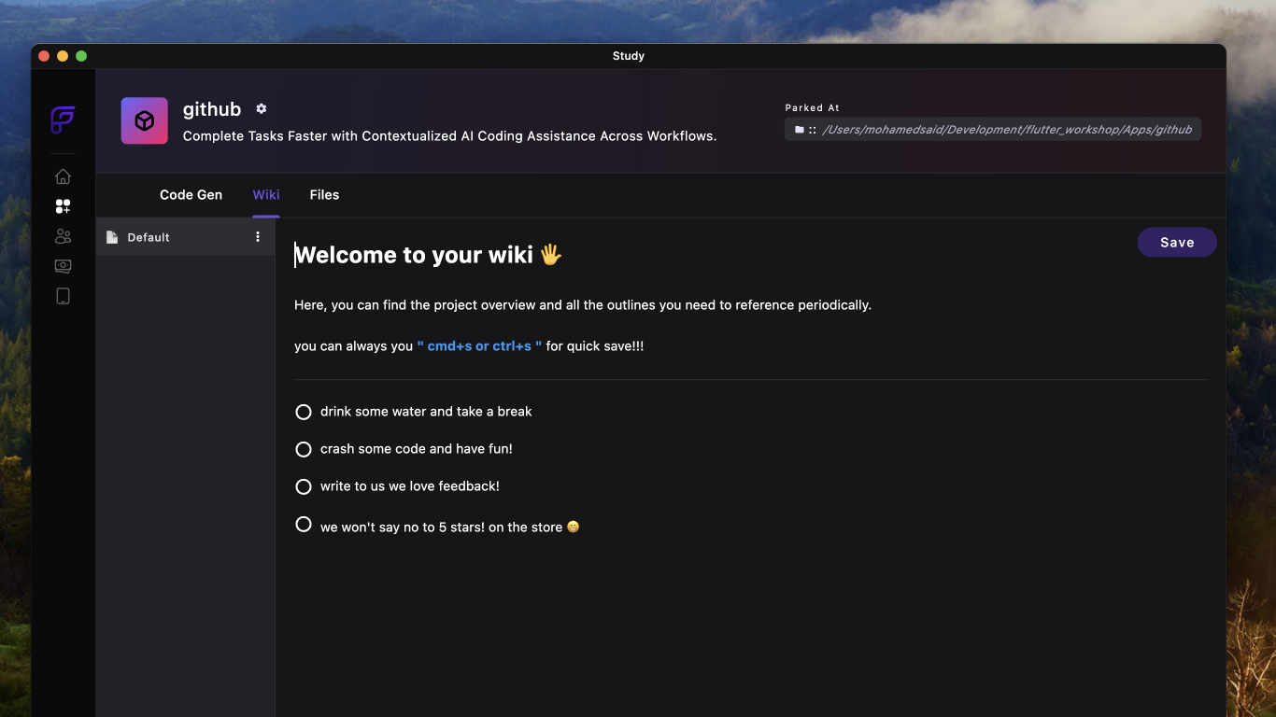Click the monitor screen sidebar icon
The image size is (1276, 717).
(63, 266)
